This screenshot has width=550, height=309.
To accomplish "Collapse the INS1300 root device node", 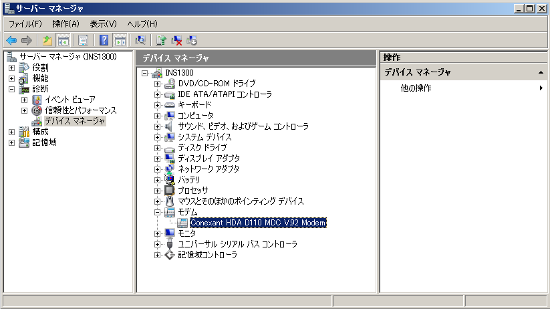I will 144,73.
